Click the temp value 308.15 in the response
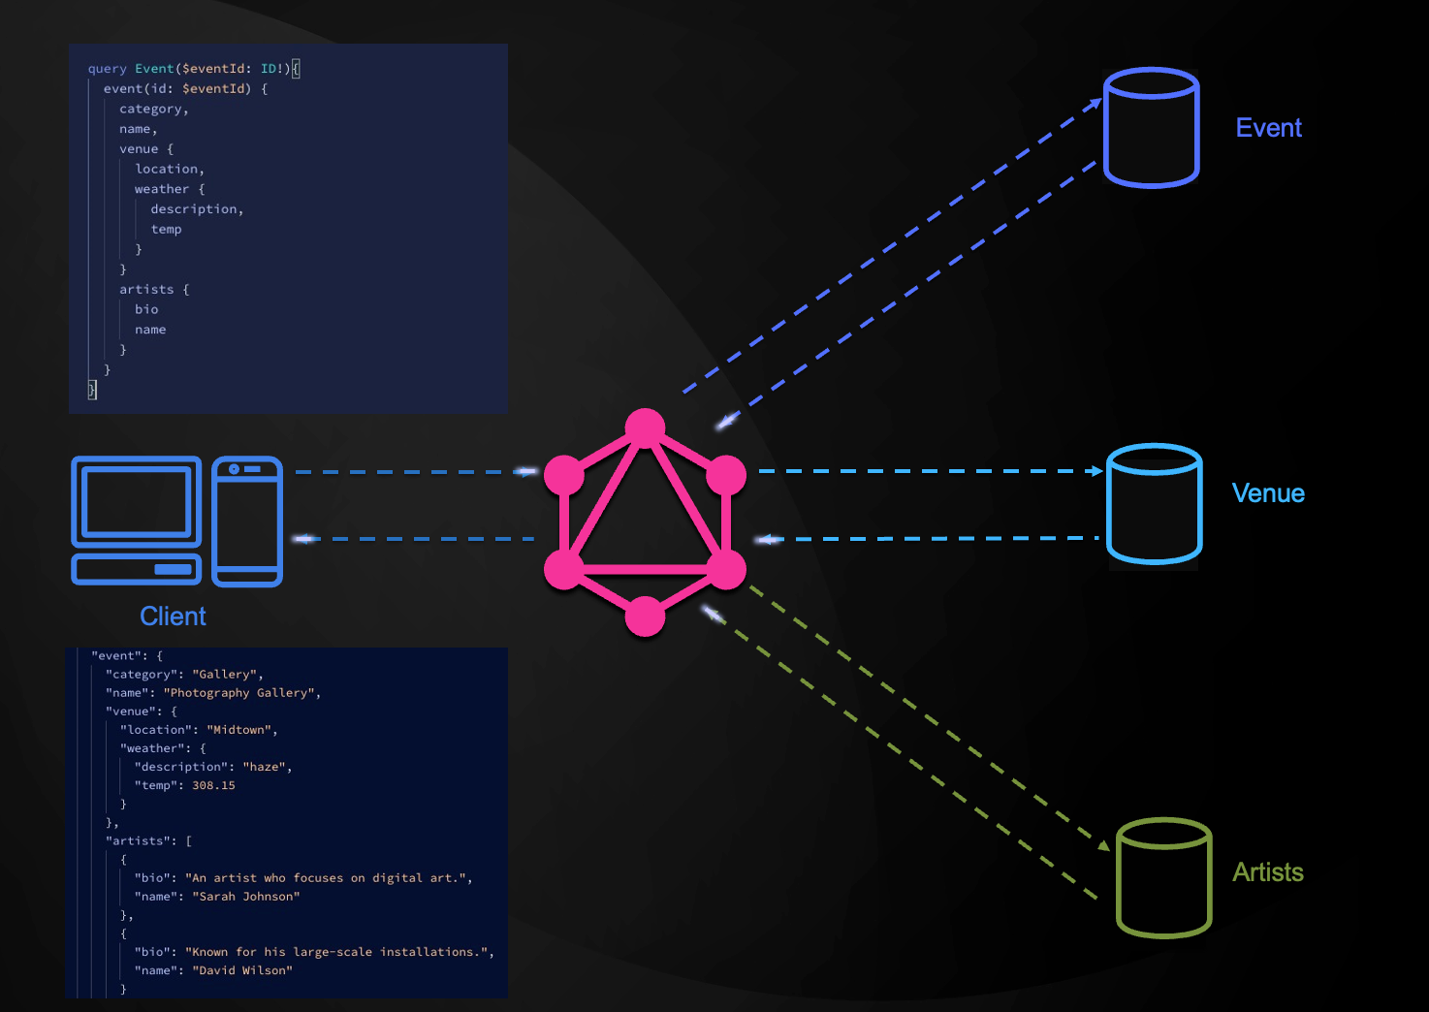 (x=213, y=784)
